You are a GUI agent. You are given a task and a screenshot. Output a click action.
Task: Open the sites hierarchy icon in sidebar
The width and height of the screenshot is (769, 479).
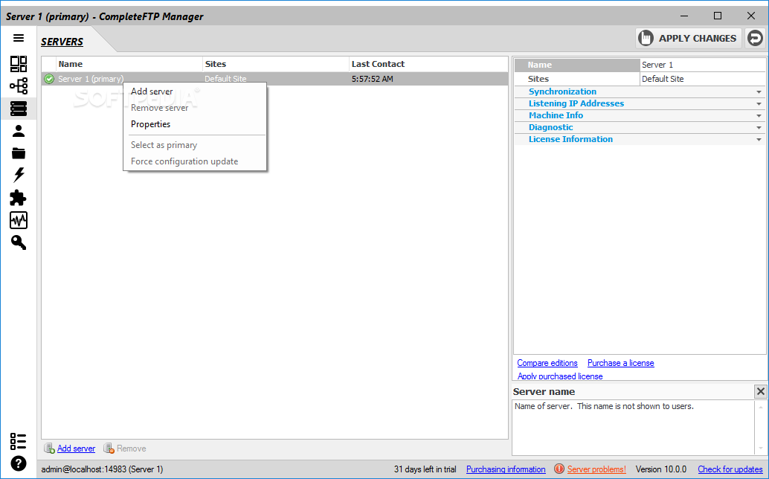[19, 86]
